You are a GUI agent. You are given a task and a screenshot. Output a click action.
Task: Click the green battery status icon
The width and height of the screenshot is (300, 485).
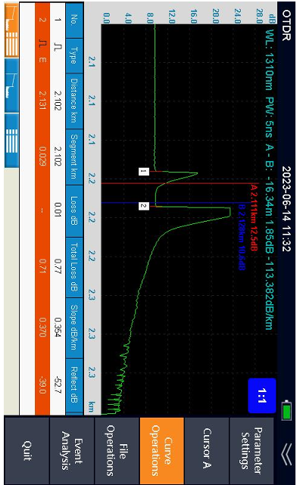click(x=286, y=410)
